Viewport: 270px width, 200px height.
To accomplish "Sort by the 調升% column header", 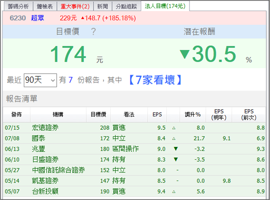I will click(193, 115).
